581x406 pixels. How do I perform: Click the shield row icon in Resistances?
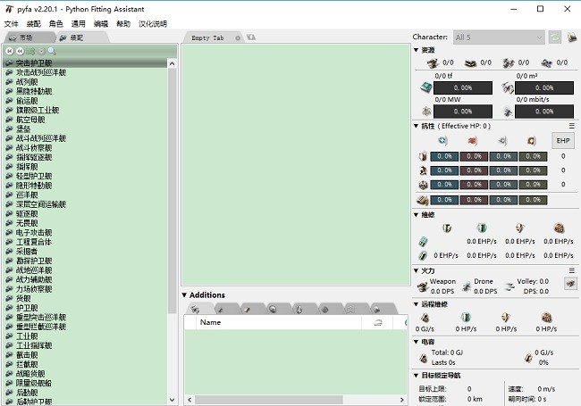pyautogui.click(x=423, y=156)
